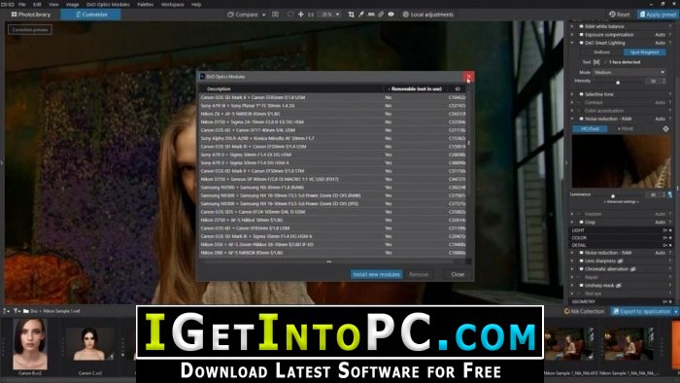Pick the white balance eyedropper tool

coord(360,15)
